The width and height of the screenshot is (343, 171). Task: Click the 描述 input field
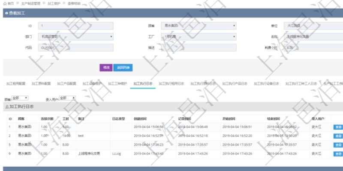(x=199, y=48)
